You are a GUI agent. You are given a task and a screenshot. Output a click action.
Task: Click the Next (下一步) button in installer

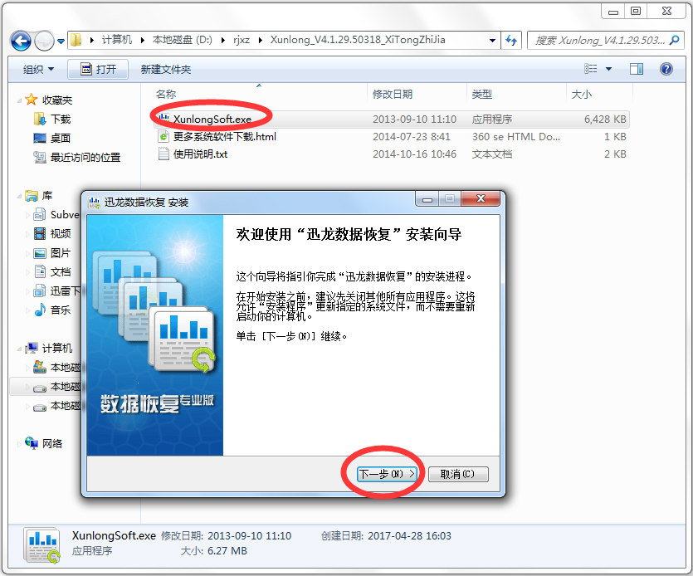[x=387, y=474]
